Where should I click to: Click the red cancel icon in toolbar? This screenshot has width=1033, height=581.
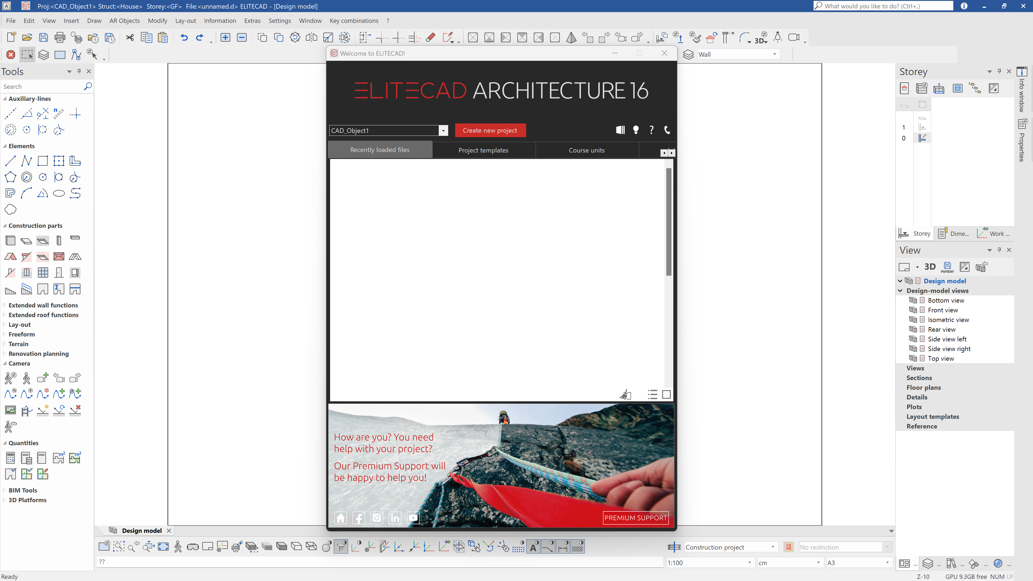pos(11,55)
